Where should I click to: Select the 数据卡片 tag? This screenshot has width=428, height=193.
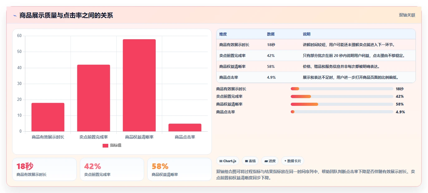click(x=293, y=161)
